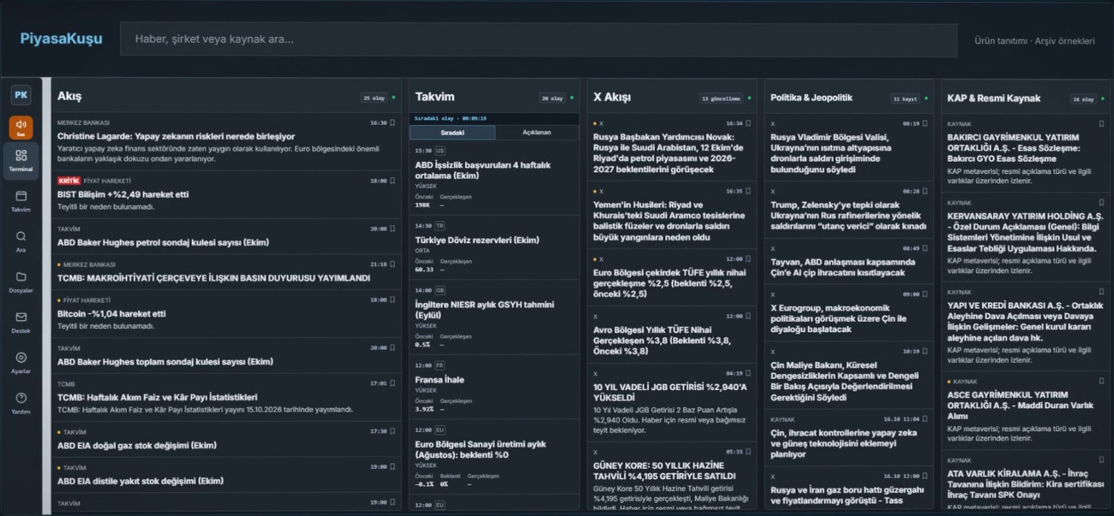Click the X Akışı column header
The width and height of the screenshot is (1114, 516).
point(611,97)
